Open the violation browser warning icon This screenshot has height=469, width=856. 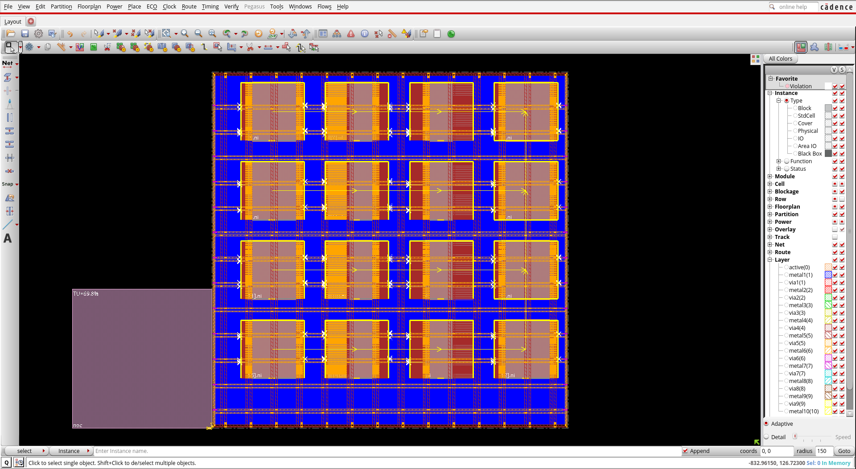351,34
